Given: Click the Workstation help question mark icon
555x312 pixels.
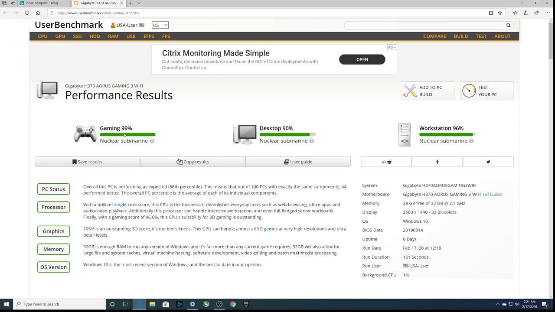Looking at the screenshot, I should tap(471, 141).
